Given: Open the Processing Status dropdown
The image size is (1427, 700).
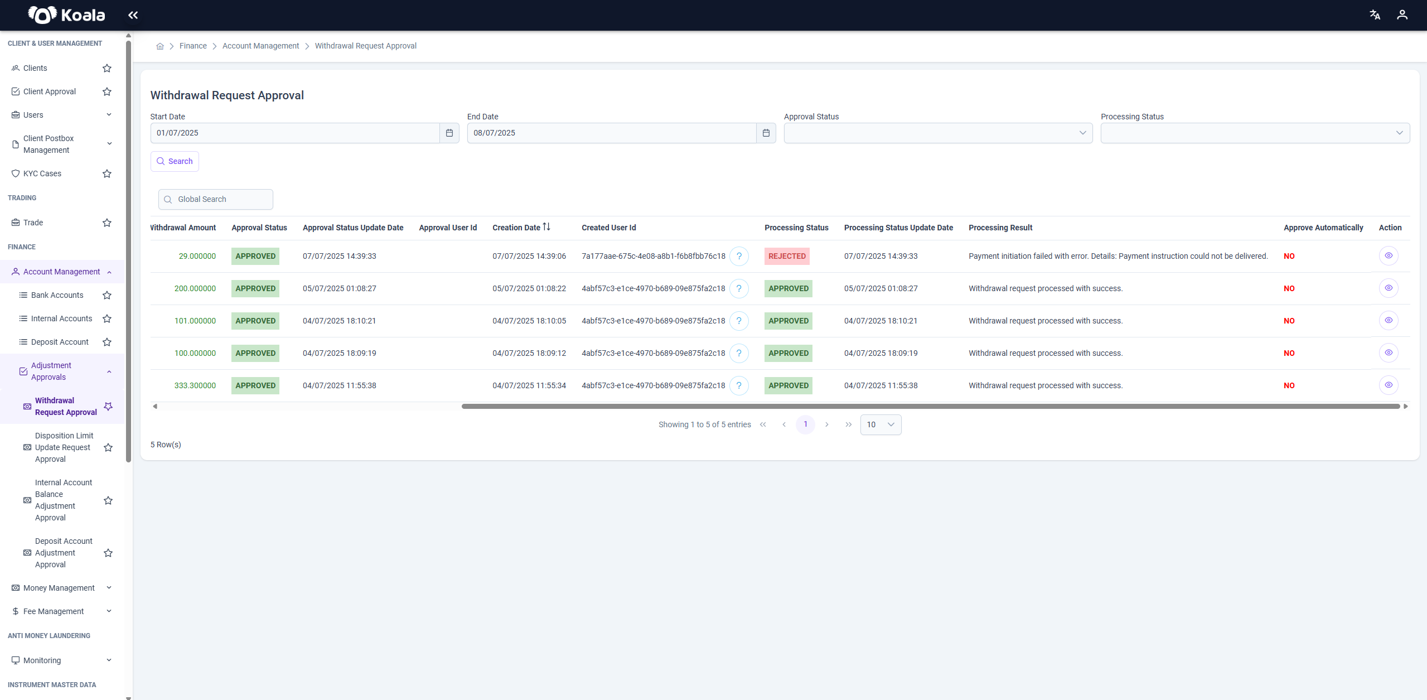Looking at the screenshot, I should point(1255,133).
